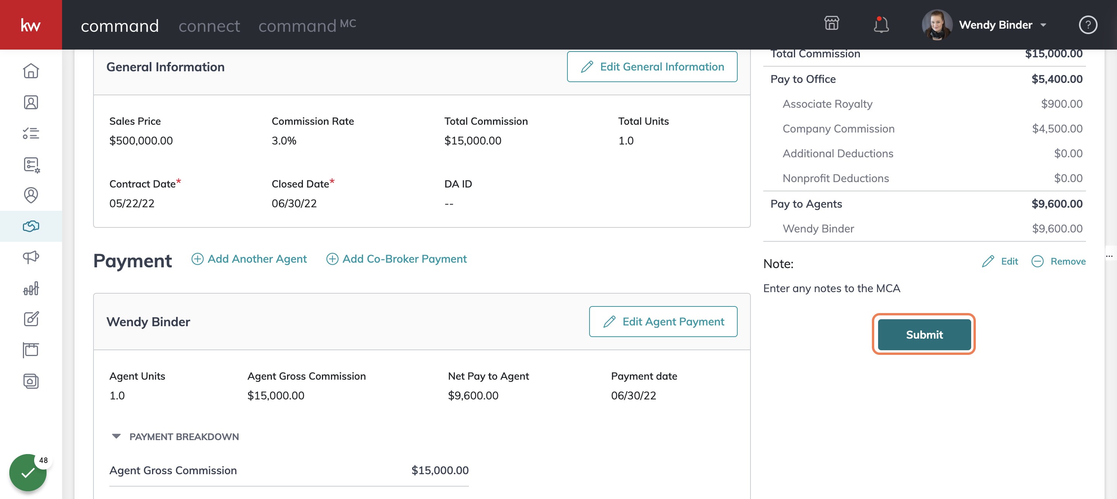Open the calendar sidebar icon
The height and width of the screenshot is (499, 1117).
point(31,350)
